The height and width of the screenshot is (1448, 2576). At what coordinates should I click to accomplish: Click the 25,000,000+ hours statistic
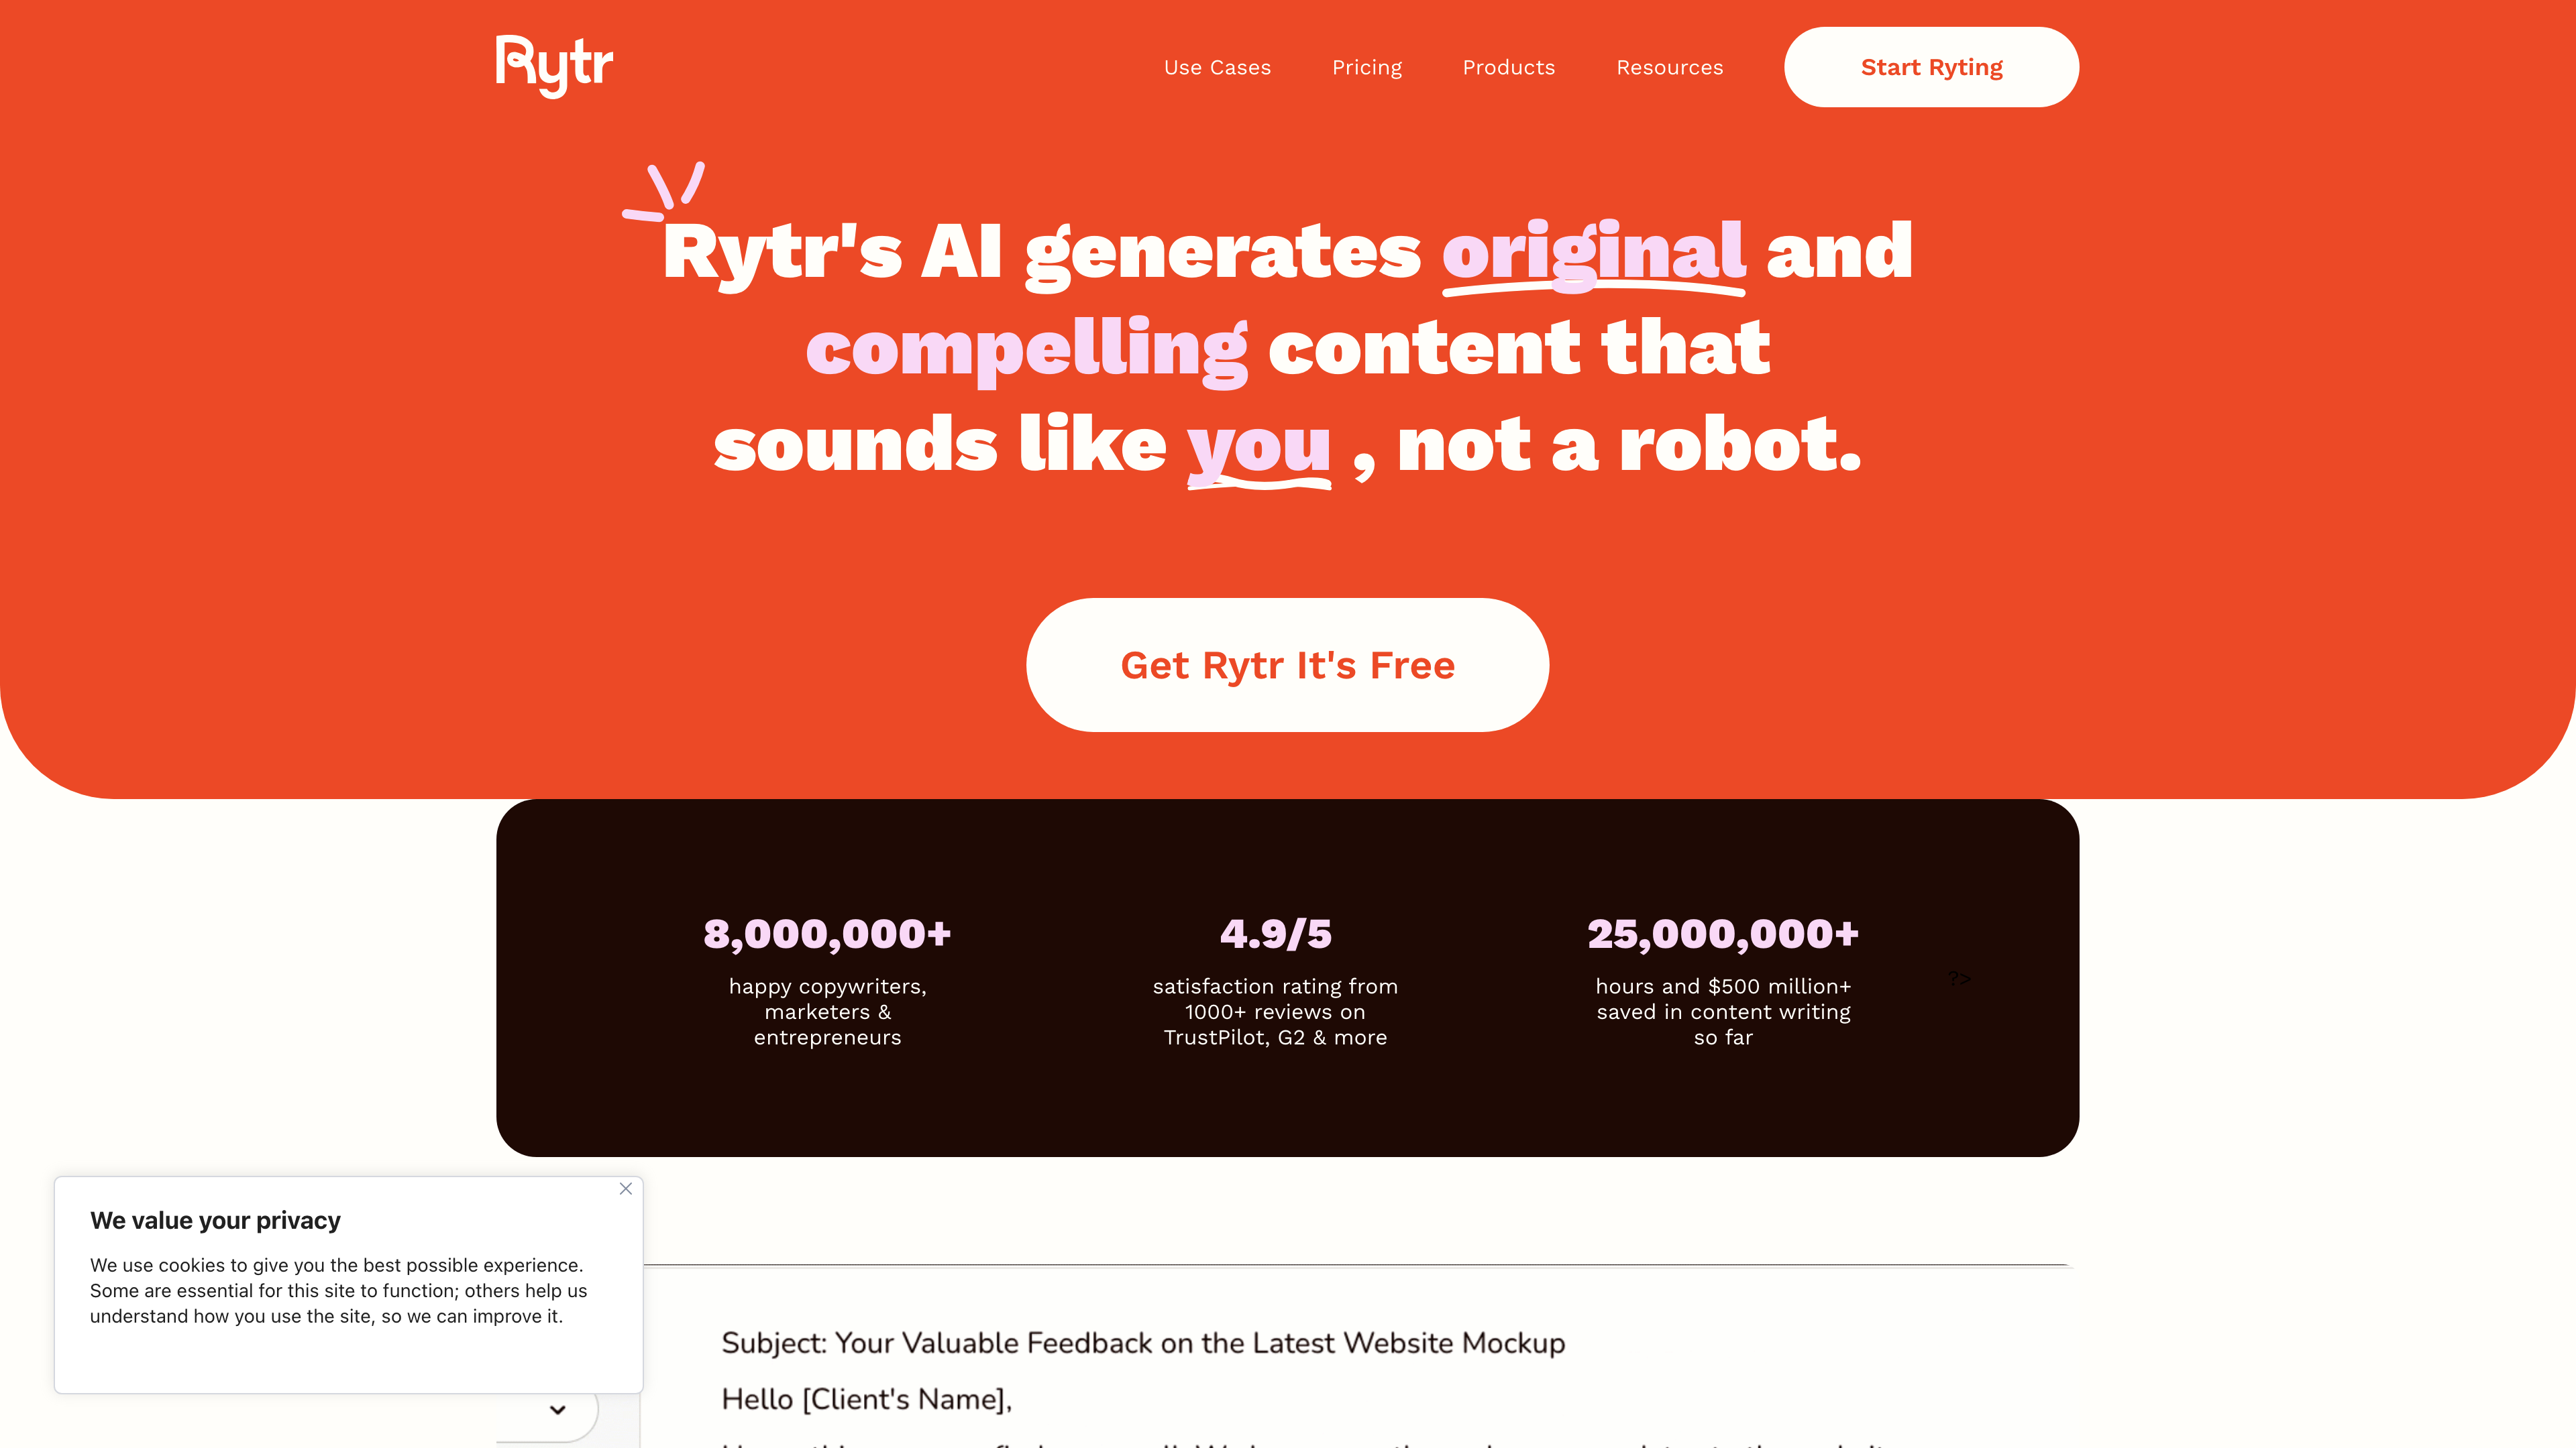(1723, 933)
